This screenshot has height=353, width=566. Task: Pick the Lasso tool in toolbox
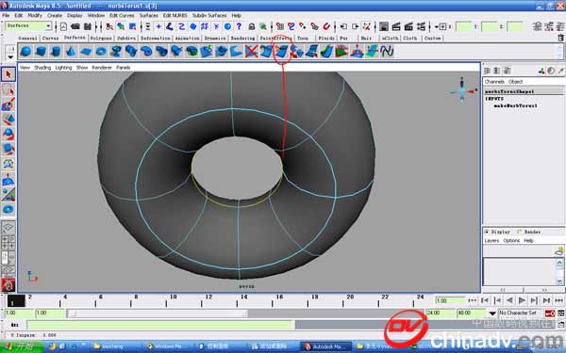(8, 89)
